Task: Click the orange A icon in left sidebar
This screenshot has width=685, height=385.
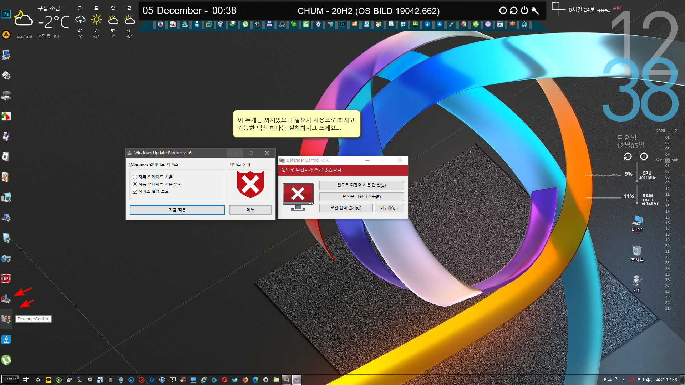Action: point(6,35)
